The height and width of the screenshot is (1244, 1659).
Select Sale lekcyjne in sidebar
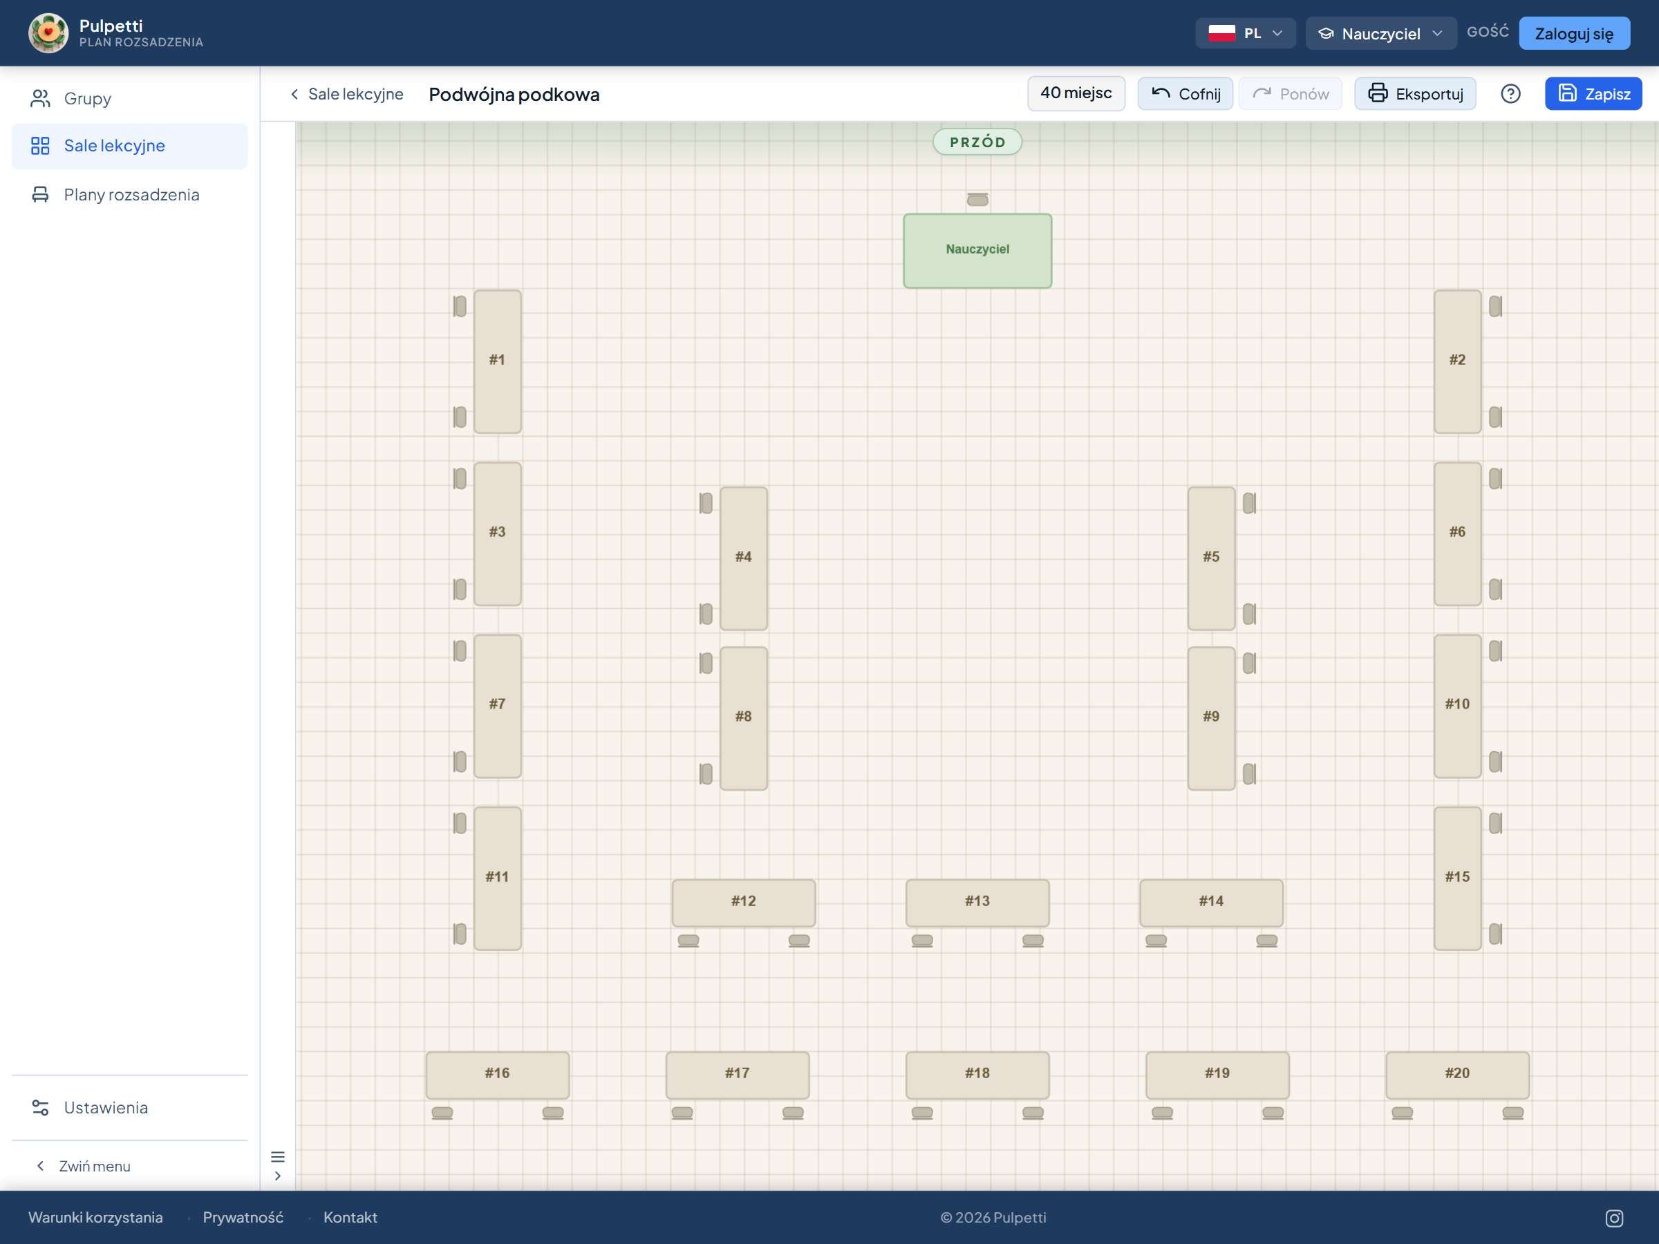pyautogui.click(x=130, y=145)
